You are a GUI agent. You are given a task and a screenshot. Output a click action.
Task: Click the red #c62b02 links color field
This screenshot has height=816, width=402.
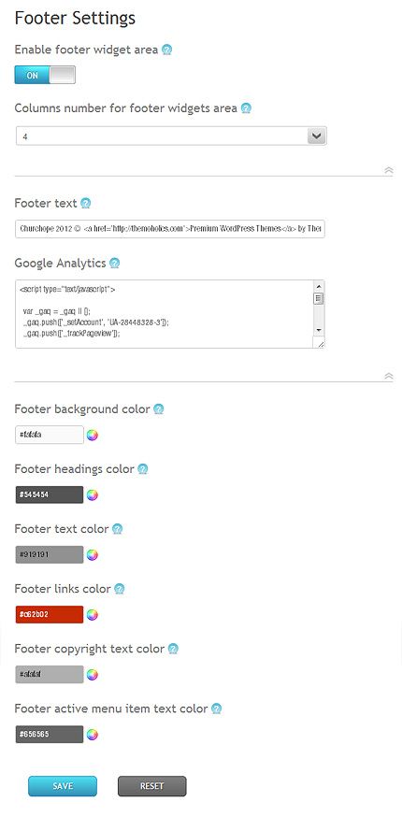point(50,615)
